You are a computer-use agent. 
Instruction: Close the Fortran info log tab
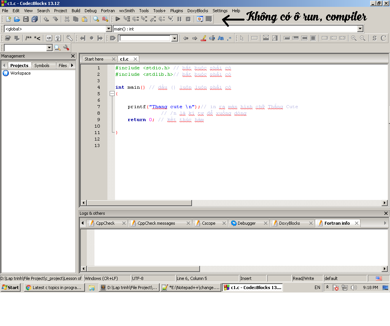(x=356, y=223)
